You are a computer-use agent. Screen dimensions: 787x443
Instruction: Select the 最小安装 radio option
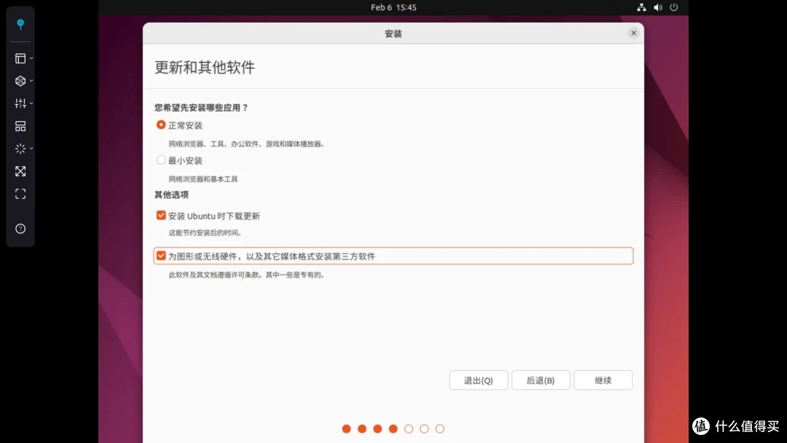point(160,160)
